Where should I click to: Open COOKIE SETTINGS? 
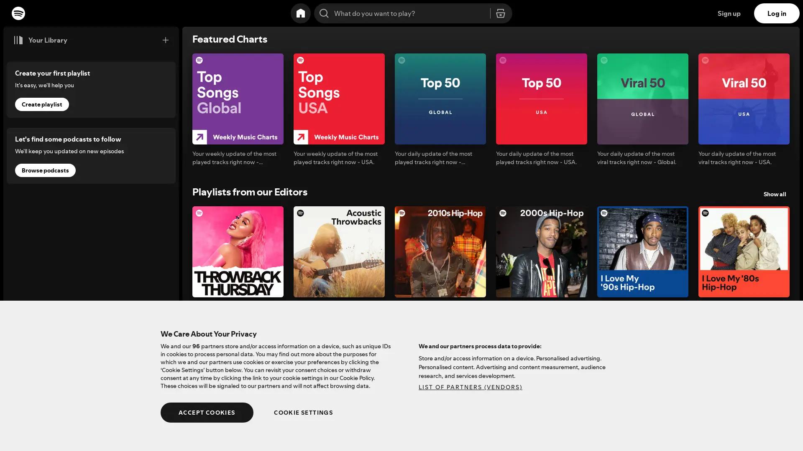point(303,412)
